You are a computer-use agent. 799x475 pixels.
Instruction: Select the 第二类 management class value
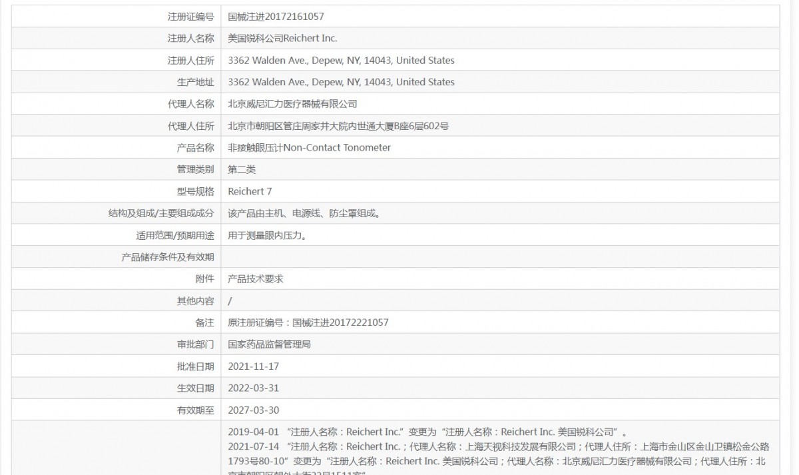point(242,170)
